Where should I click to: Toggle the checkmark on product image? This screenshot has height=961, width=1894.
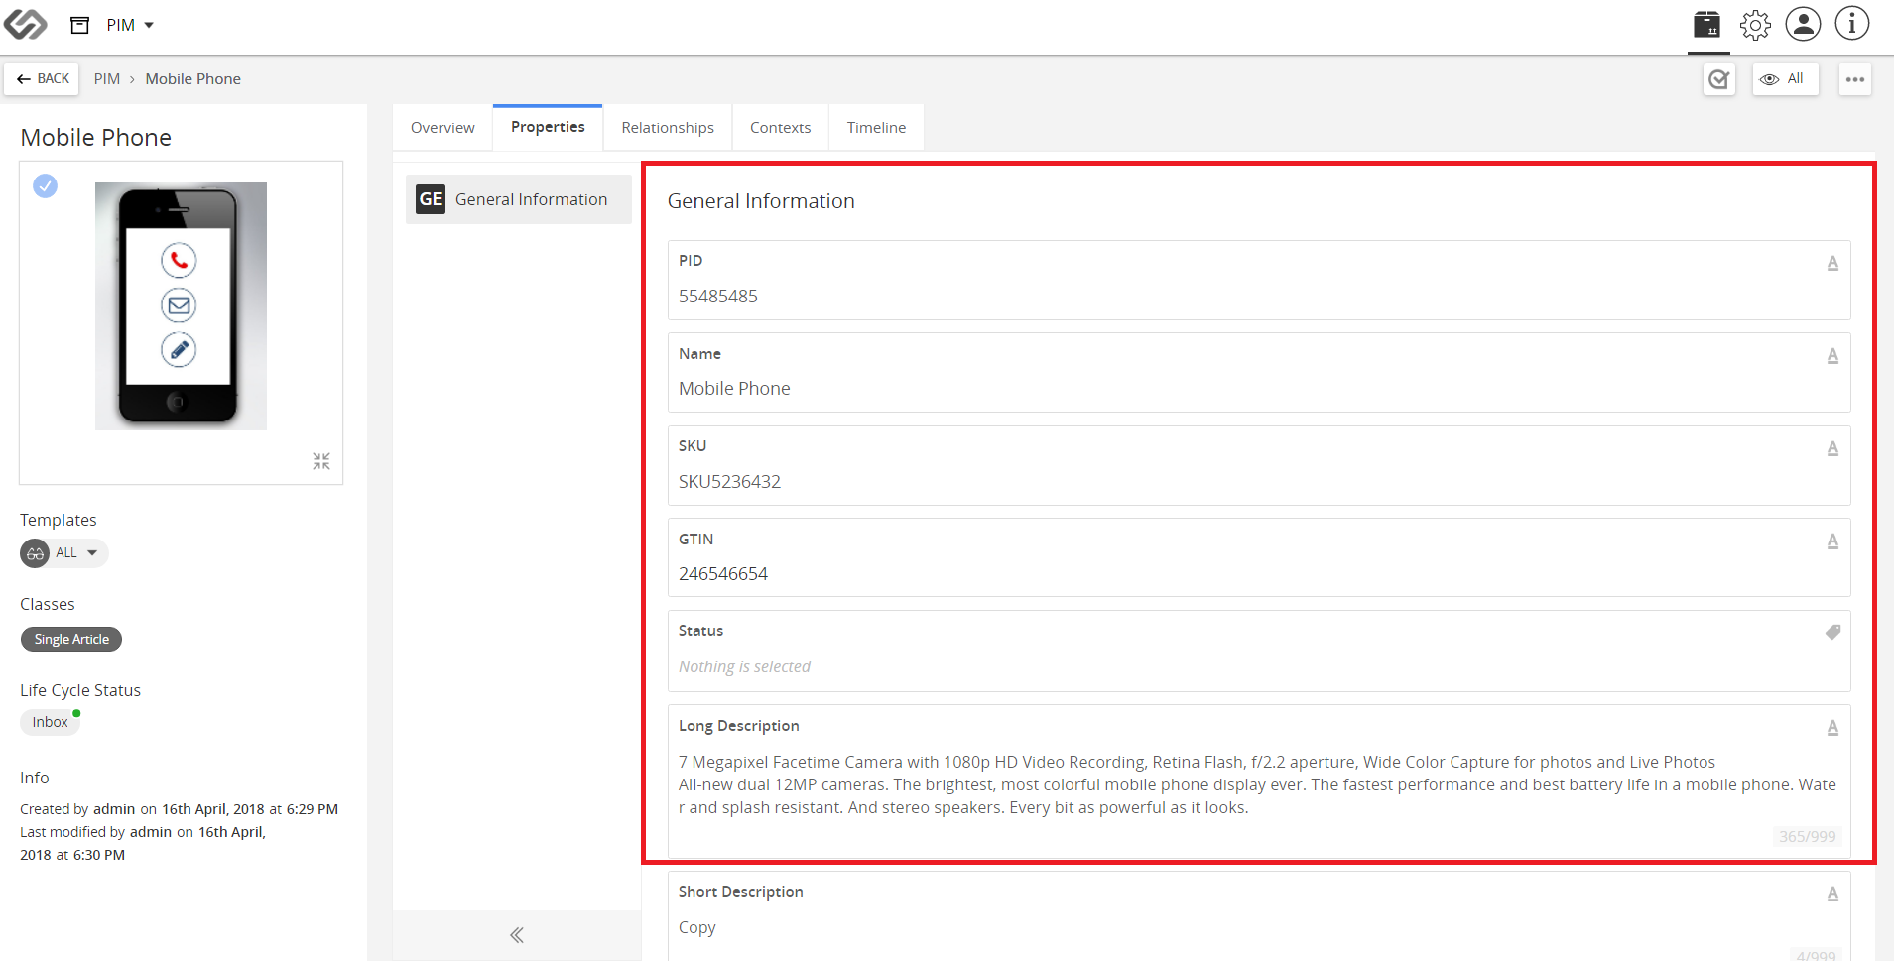45,185
